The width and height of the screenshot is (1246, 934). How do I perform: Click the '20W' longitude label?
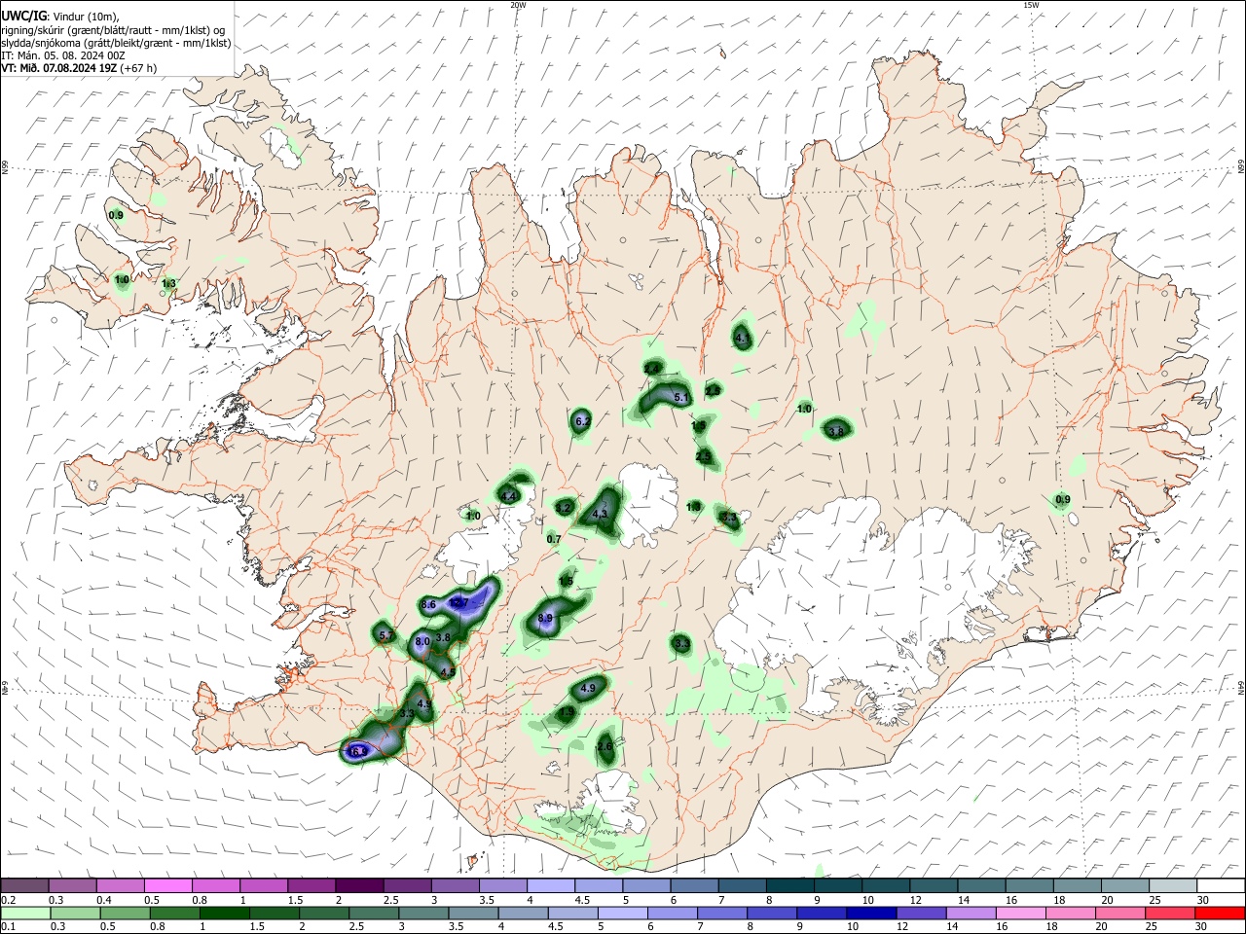[518, 5]
